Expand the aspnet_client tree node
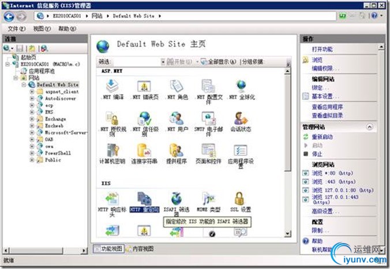Screen dimensions: 390x269 pos(32,92)
